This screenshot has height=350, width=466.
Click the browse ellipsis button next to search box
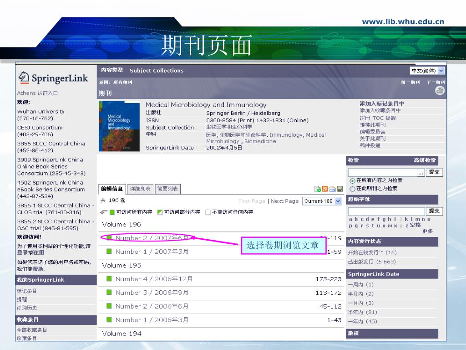[x=421, y=173]
